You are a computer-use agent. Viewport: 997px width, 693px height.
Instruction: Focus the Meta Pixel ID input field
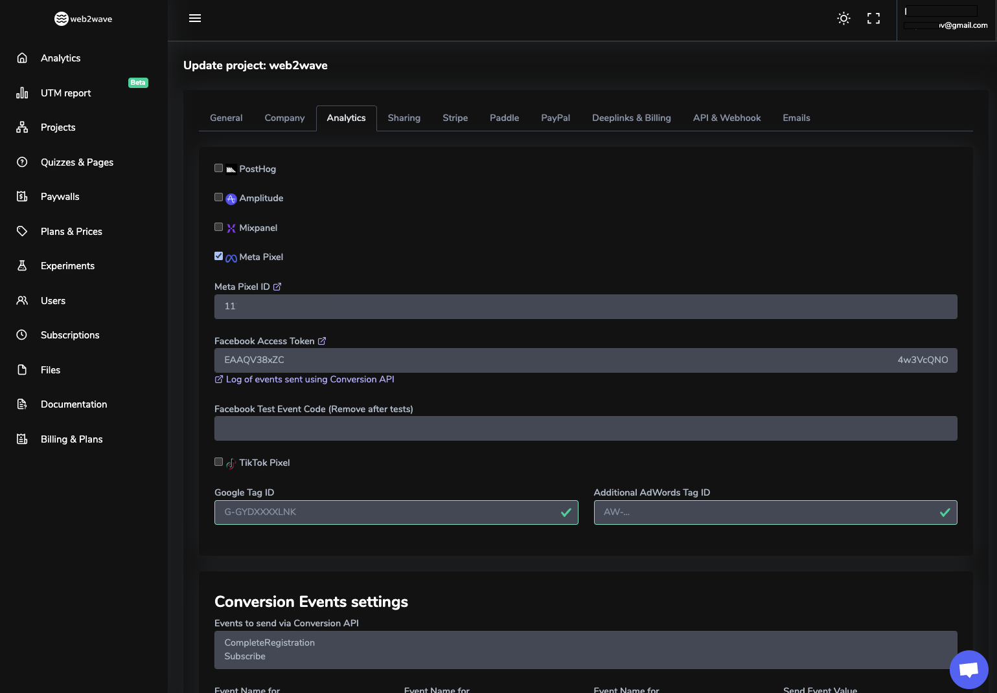(x=586, y=307)
